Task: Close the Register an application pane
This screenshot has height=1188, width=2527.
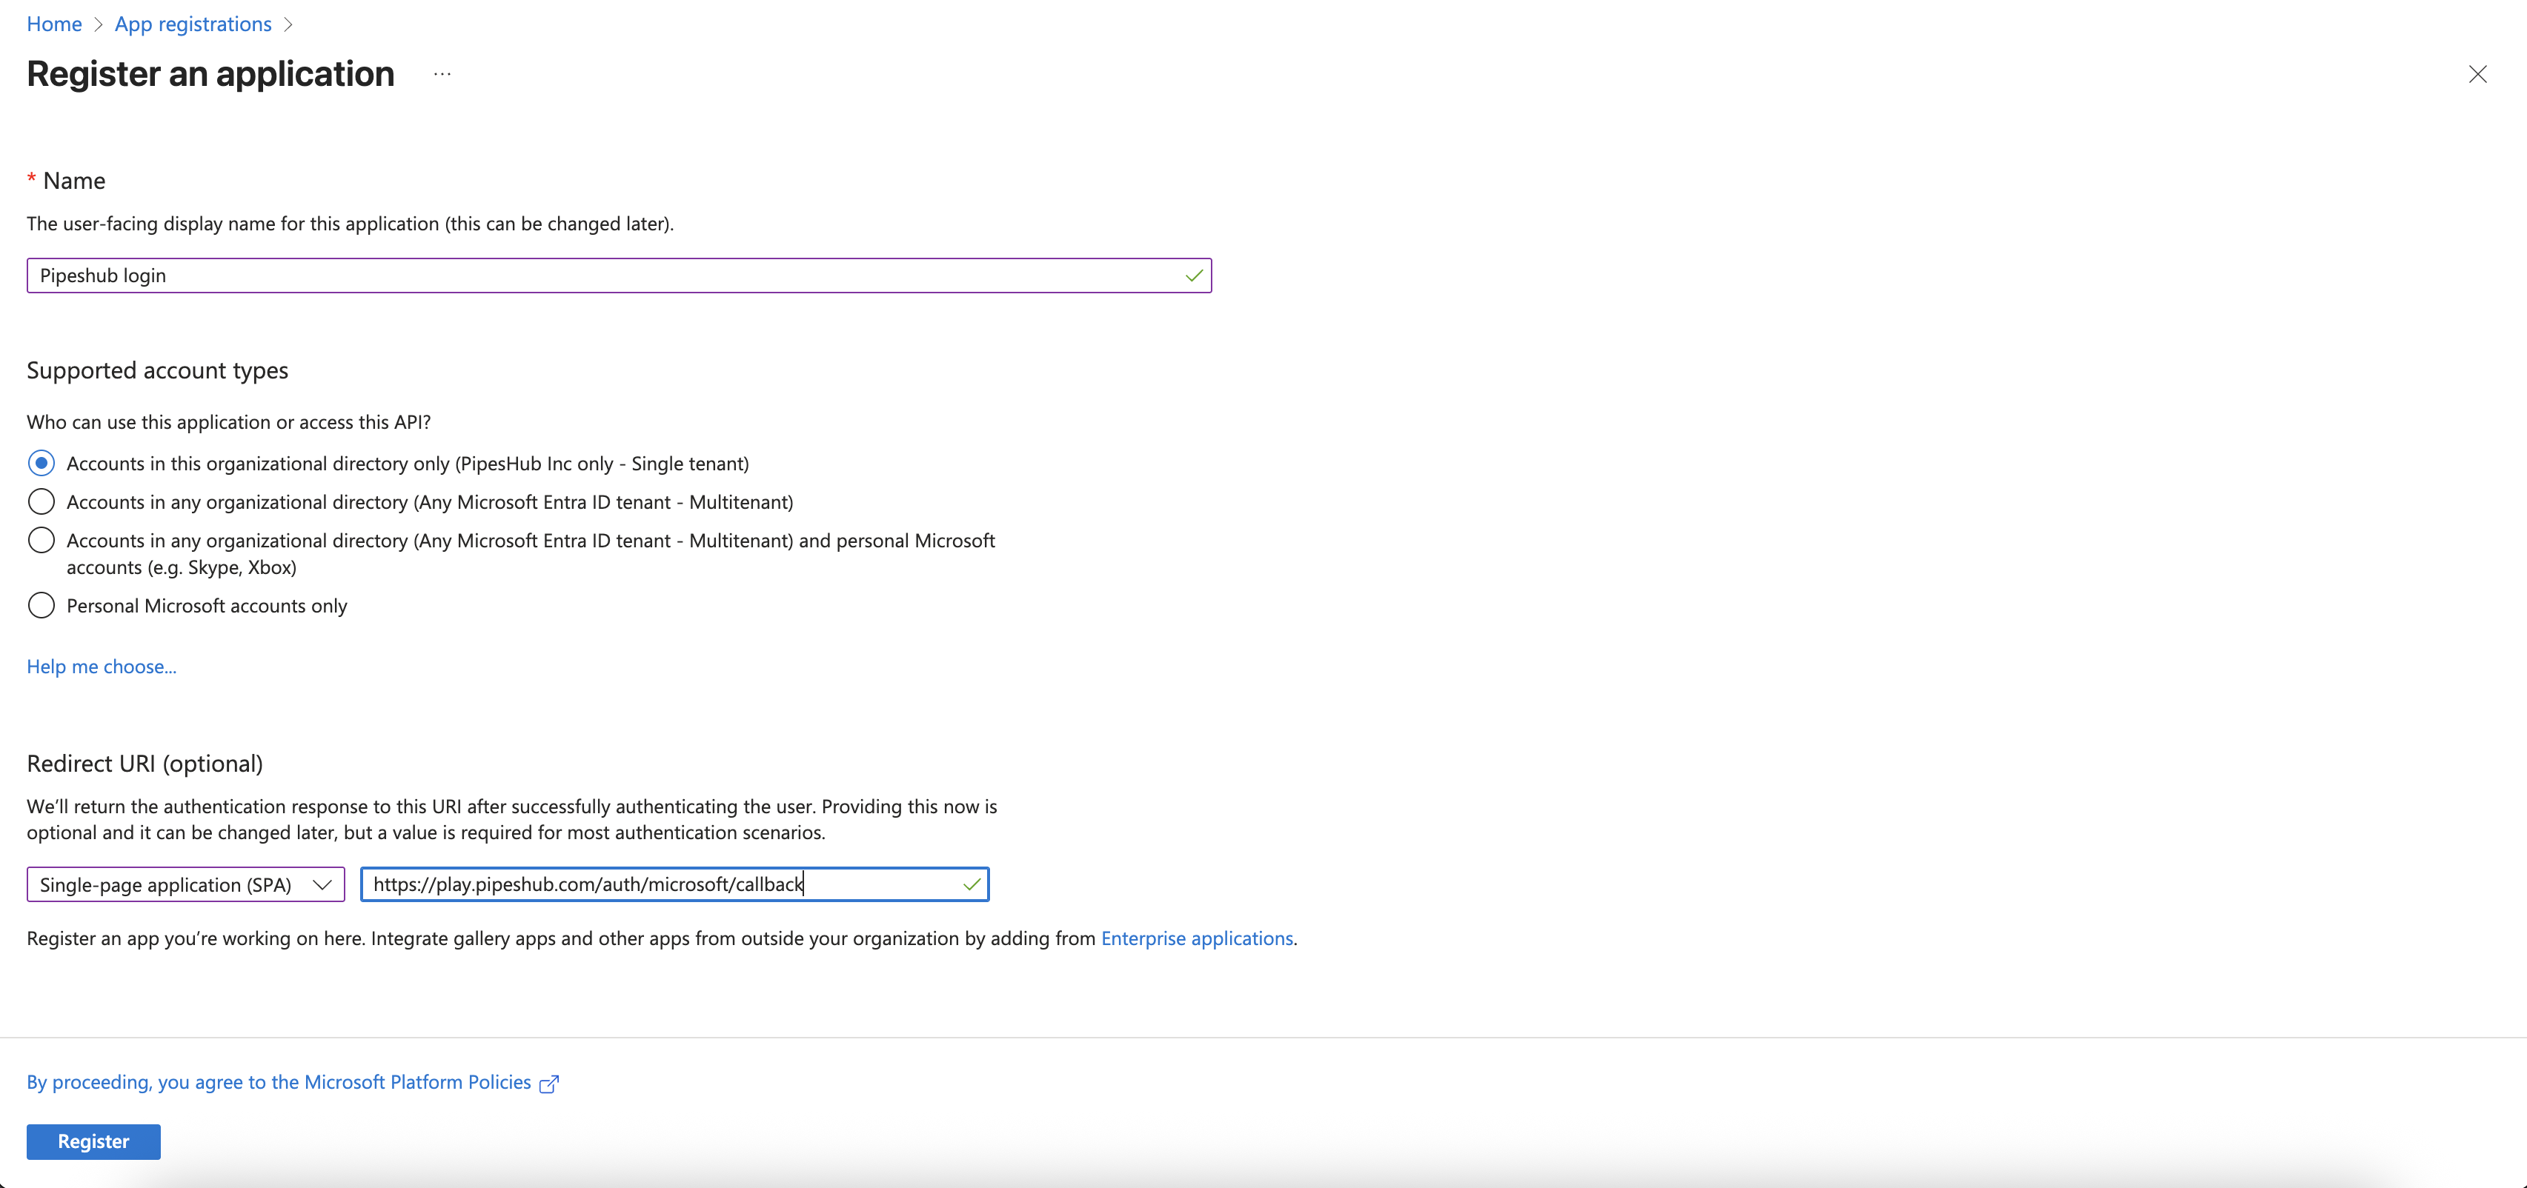Action: [x=2478, y=73]
